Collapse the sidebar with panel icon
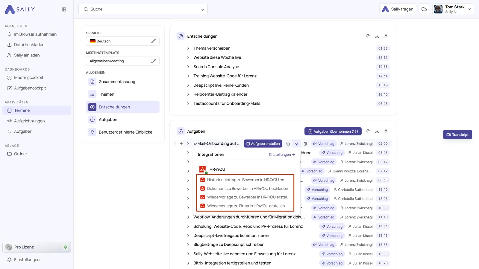The image size is (479, 269). tap(64, 10)
